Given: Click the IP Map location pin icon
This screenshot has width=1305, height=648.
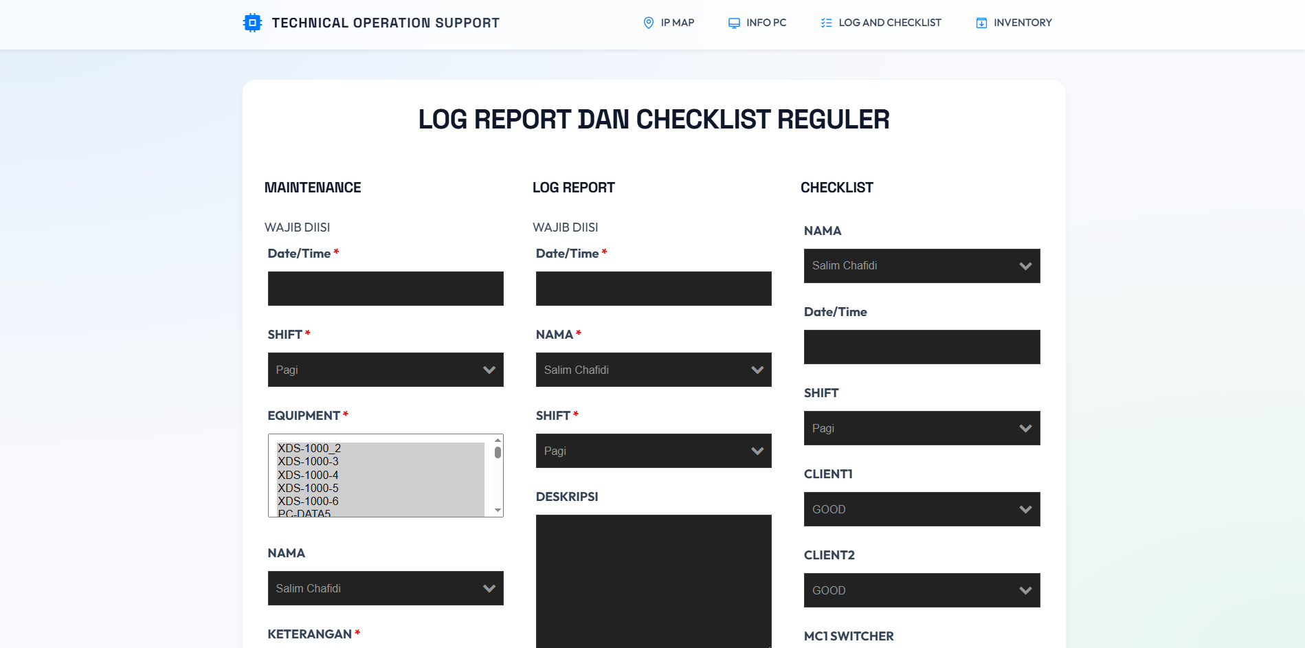Looking at the screenshot, I should (648, 23).
